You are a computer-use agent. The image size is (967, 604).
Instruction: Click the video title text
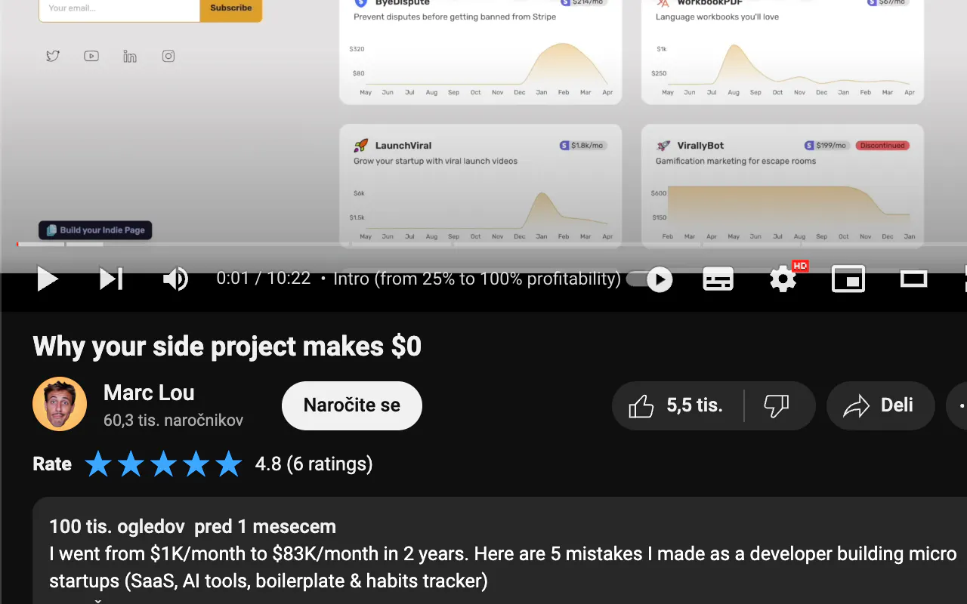pos(227,347)
